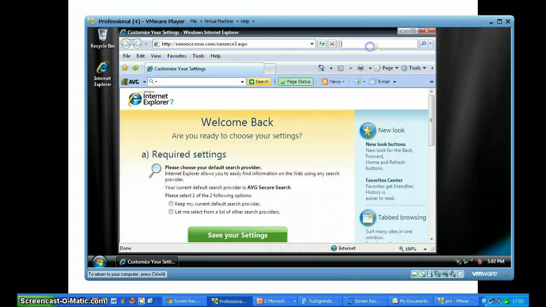Image resolution: width=546 pixels, height=307 pixels.
Task: Click the red Stop loading button
Action: 332,44
